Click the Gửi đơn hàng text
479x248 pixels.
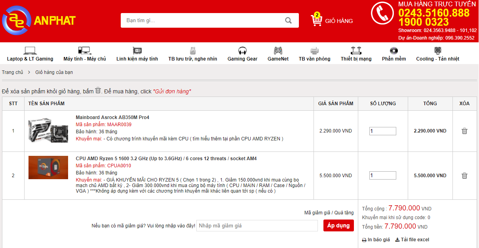pyautogui.click(x=172, y=91)
